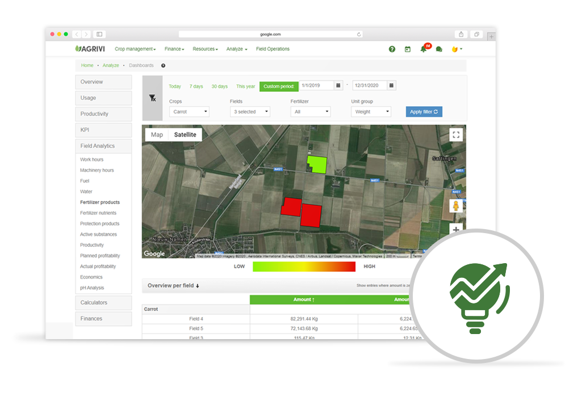586x397 pixels.
Task: Select the left red field polygon
Action: (x=291, y=206)
